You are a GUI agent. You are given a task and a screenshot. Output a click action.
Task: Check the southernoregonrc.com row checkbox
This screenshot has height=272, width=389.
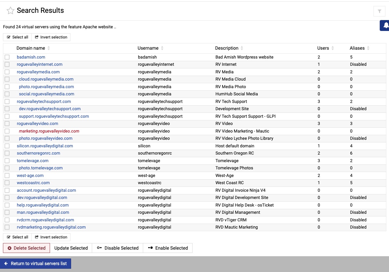7,153
